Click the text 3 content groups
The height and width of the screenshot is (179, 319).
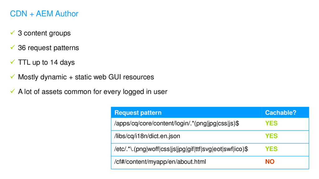pyautogui.click(x=44, y=33)
